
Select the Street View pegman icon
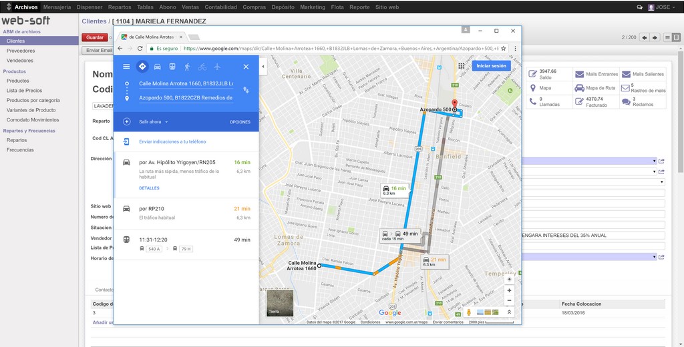point(469,312)
